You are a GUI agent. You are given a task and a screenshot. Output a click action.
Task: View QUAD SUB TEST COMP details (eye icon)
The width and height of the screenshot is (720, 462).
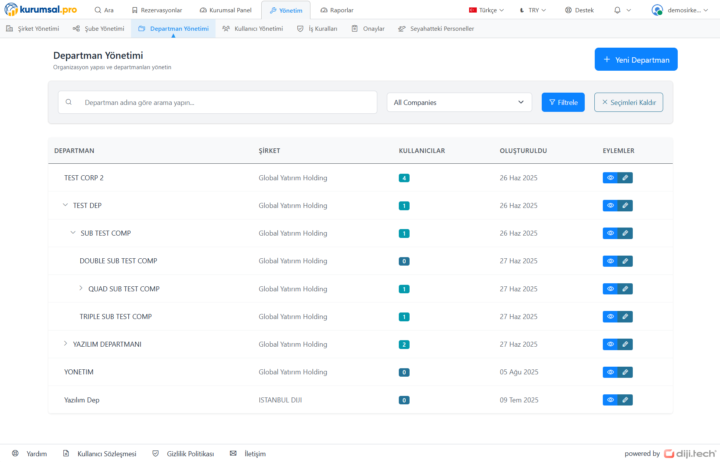pyautogui.click(x=610, y=289)
